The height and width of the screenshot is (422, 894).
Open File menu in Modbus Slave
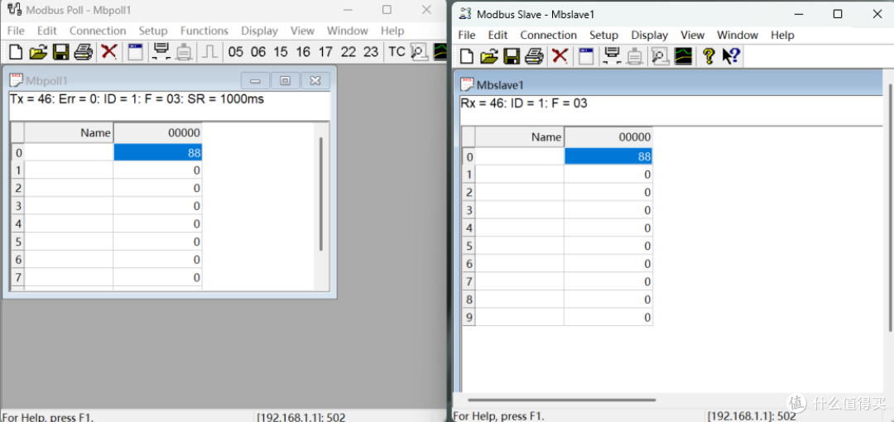click(x=467, y=35)
